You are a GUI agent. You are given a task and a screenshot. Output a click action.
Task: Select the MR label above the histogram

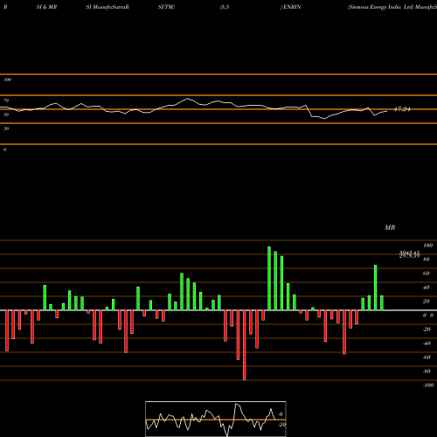[390, 227]
